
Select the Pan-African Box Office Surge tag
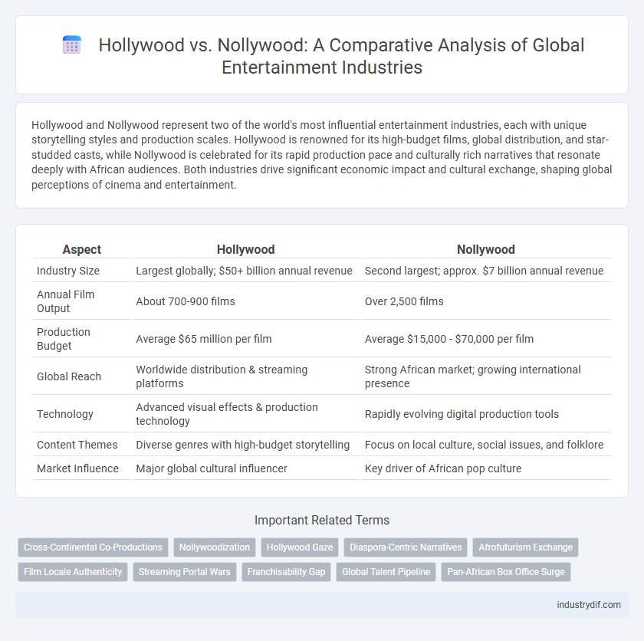pos(506,571)
